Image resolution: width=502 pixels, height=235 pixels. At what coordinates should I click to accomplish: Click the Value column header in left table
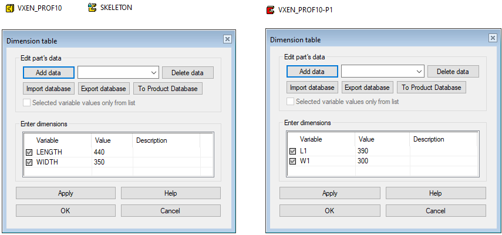pos(112,140)
